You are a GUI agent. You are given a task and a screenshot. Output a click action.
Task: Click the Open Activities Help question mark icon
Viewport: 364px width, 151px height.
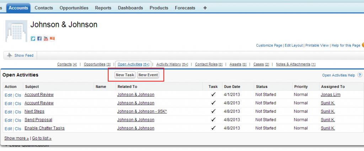pos(360,75)
